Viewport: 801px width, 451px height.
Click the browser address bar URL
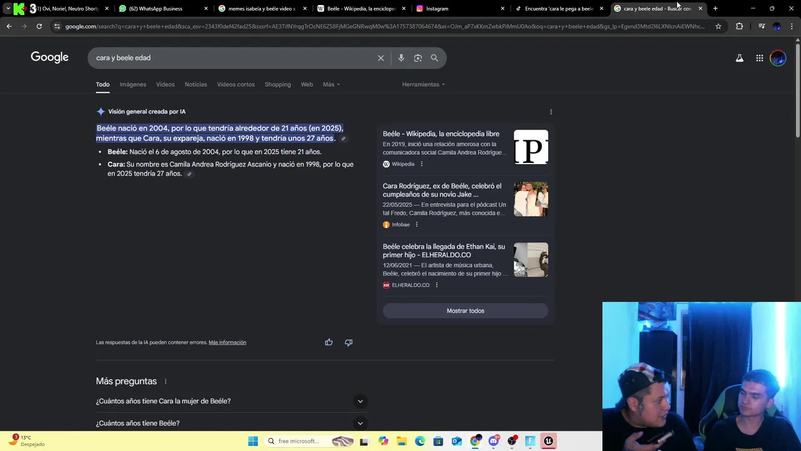tap(385, 26)
